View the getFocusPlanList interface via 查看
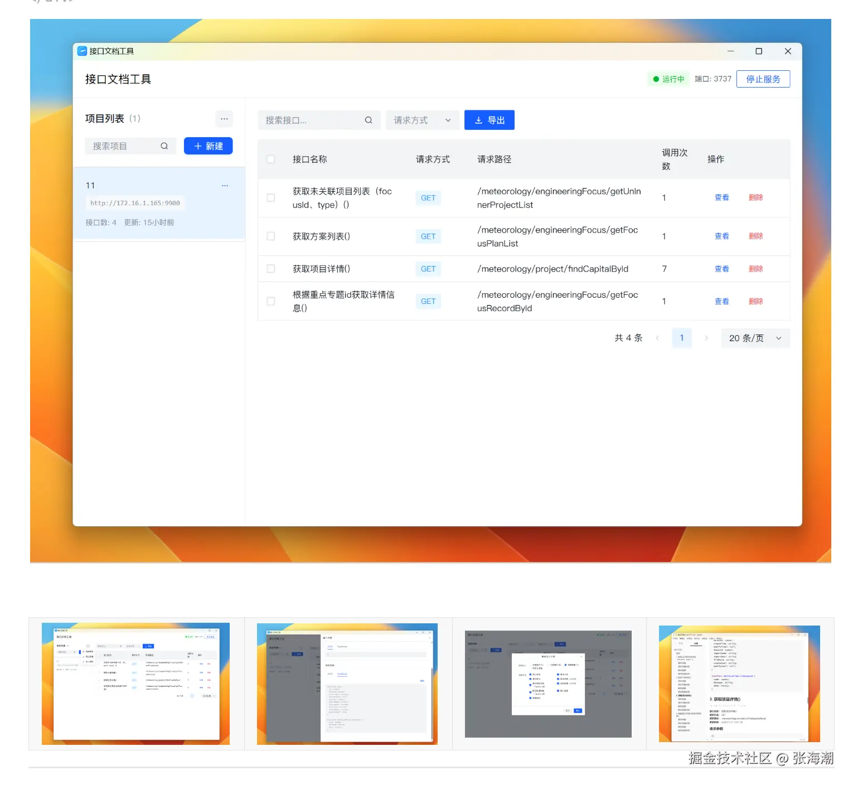Viewport: 853px width, 785px height. tap(722, 236)
